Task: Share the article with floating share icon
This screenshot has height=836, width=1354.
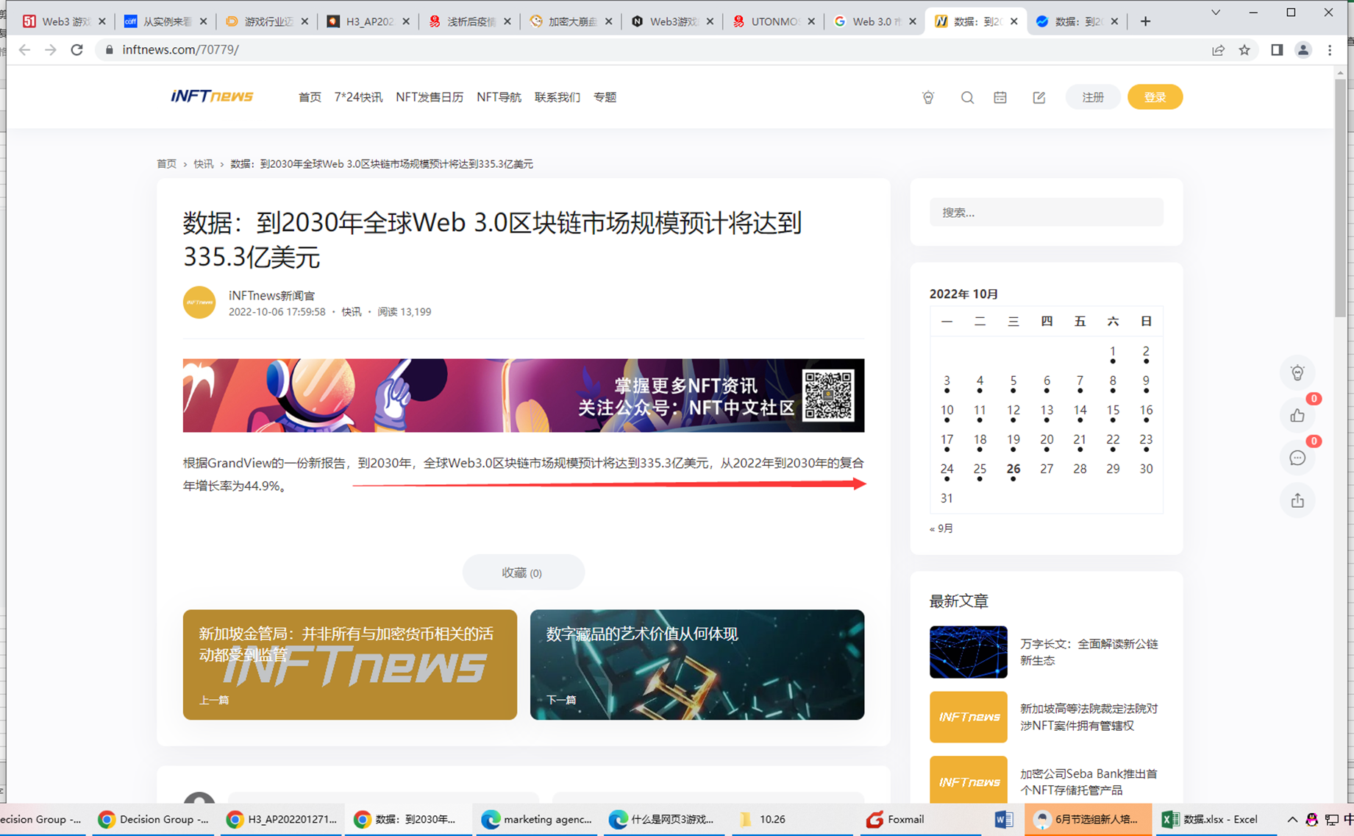Action: coord(1297,500)
